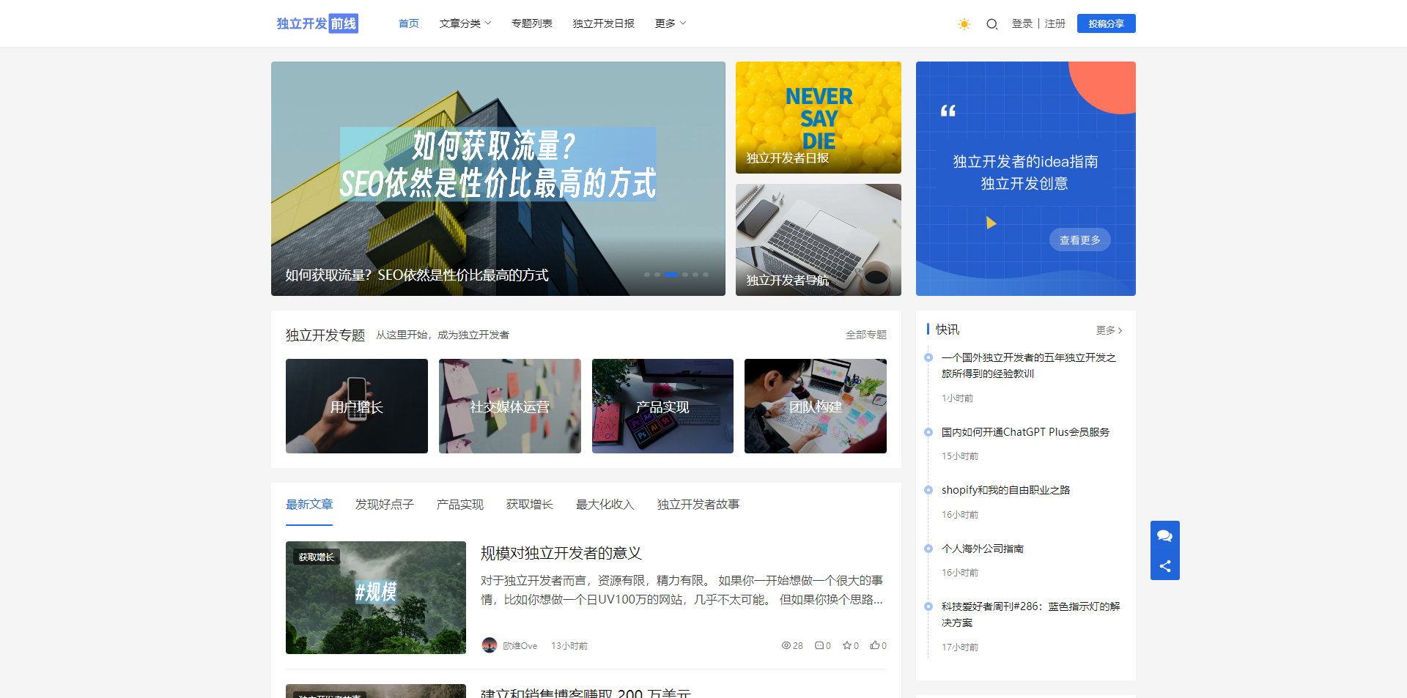Open the 用户增长 topic thumbnail

pyautogui.click(x=357, y=406)
